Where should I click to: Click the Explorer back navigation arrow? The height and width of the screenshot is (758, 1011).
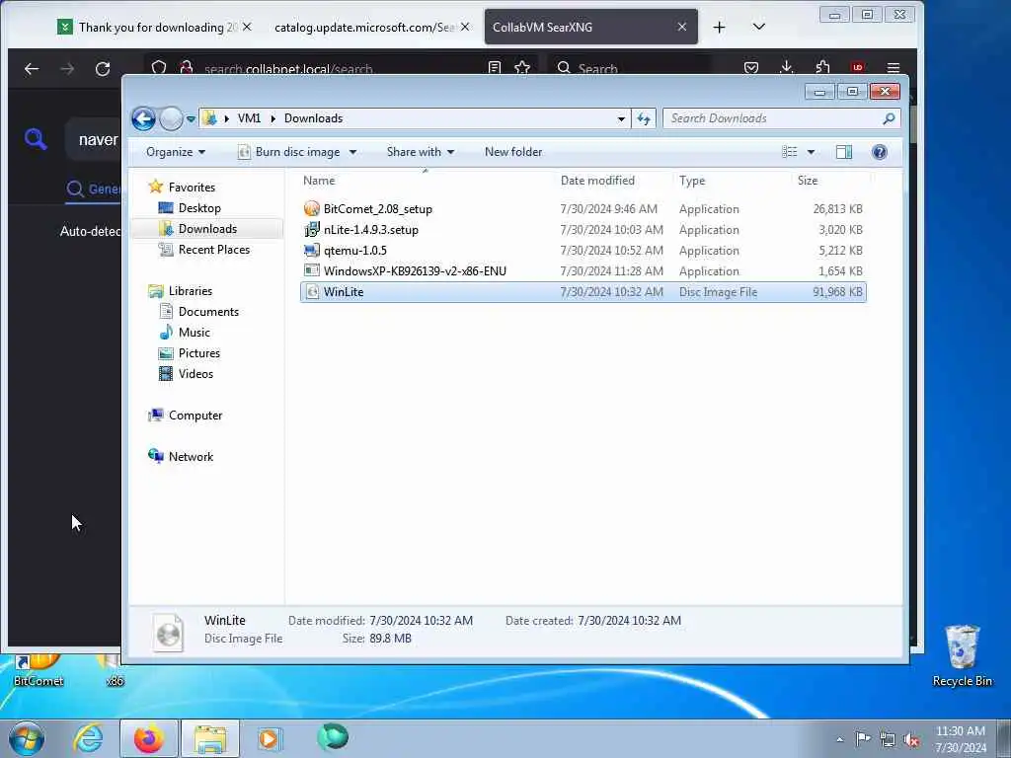[143, 118]
